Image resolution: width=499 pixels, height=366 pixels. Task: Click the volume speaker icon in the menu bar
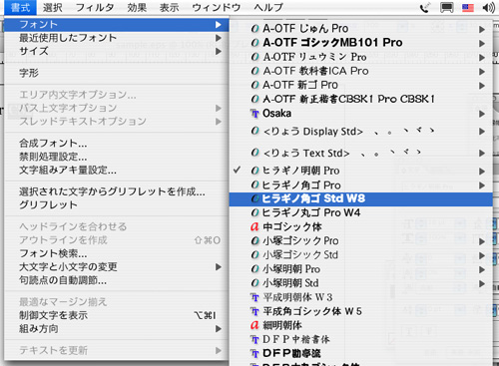[x=488, y=7]
